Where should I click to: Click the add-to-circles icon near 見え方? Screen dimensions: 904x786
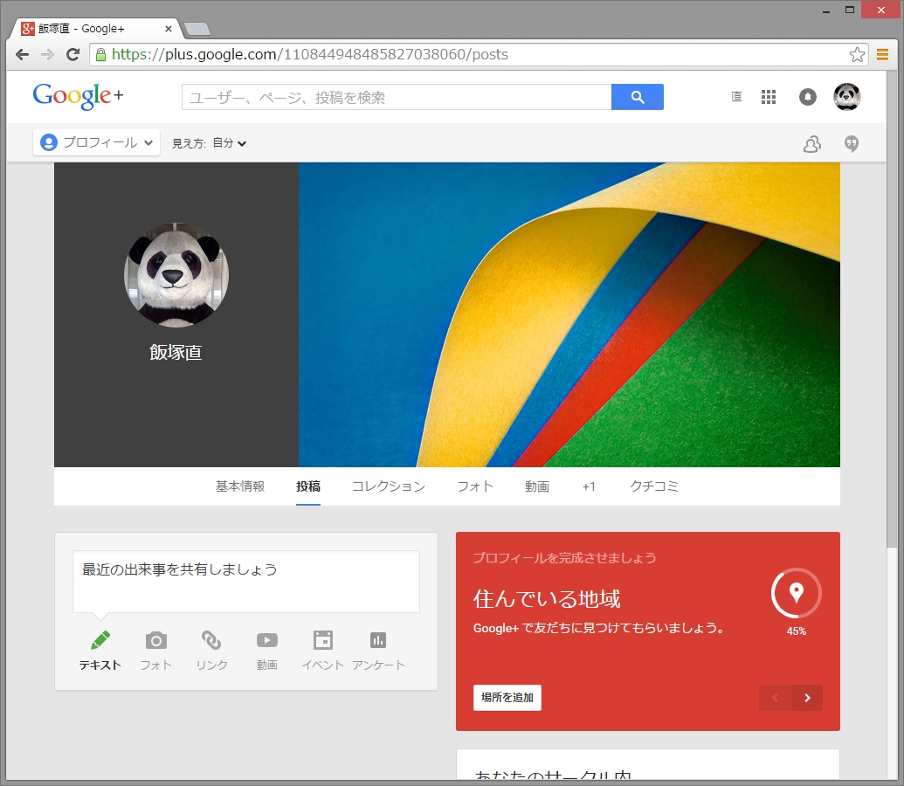tap(811, 143)
